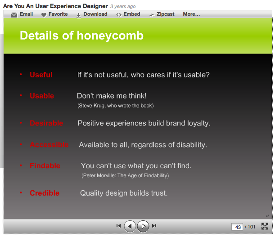Jump to the first slide

118,226
